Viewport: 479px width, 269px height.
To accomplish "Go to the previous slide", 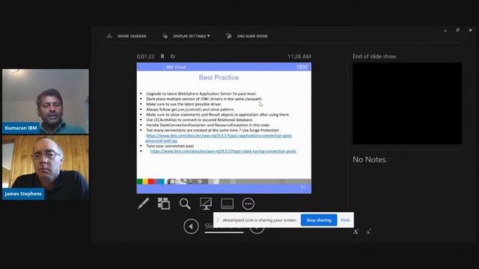I will click(191, 226).
